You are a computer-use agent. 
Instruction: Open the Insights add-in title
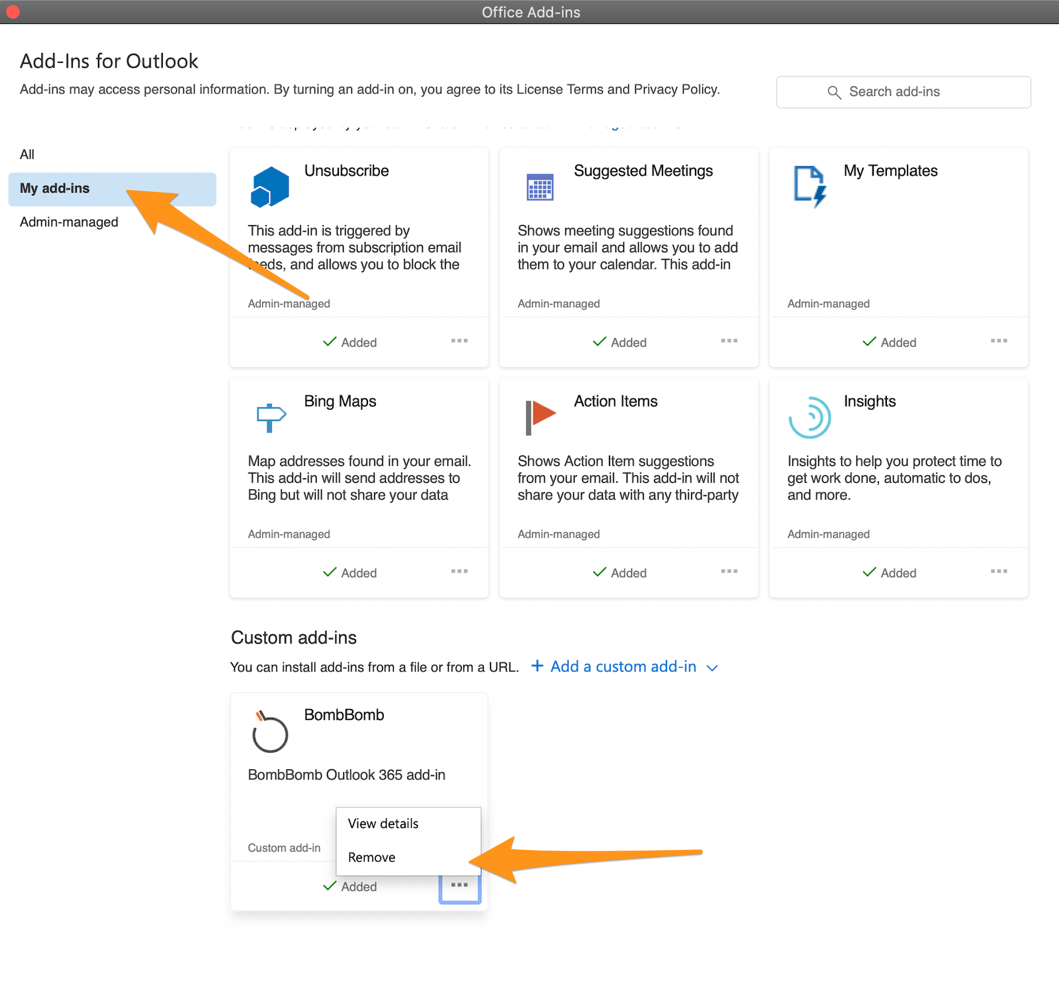click(x=870, y=401)
